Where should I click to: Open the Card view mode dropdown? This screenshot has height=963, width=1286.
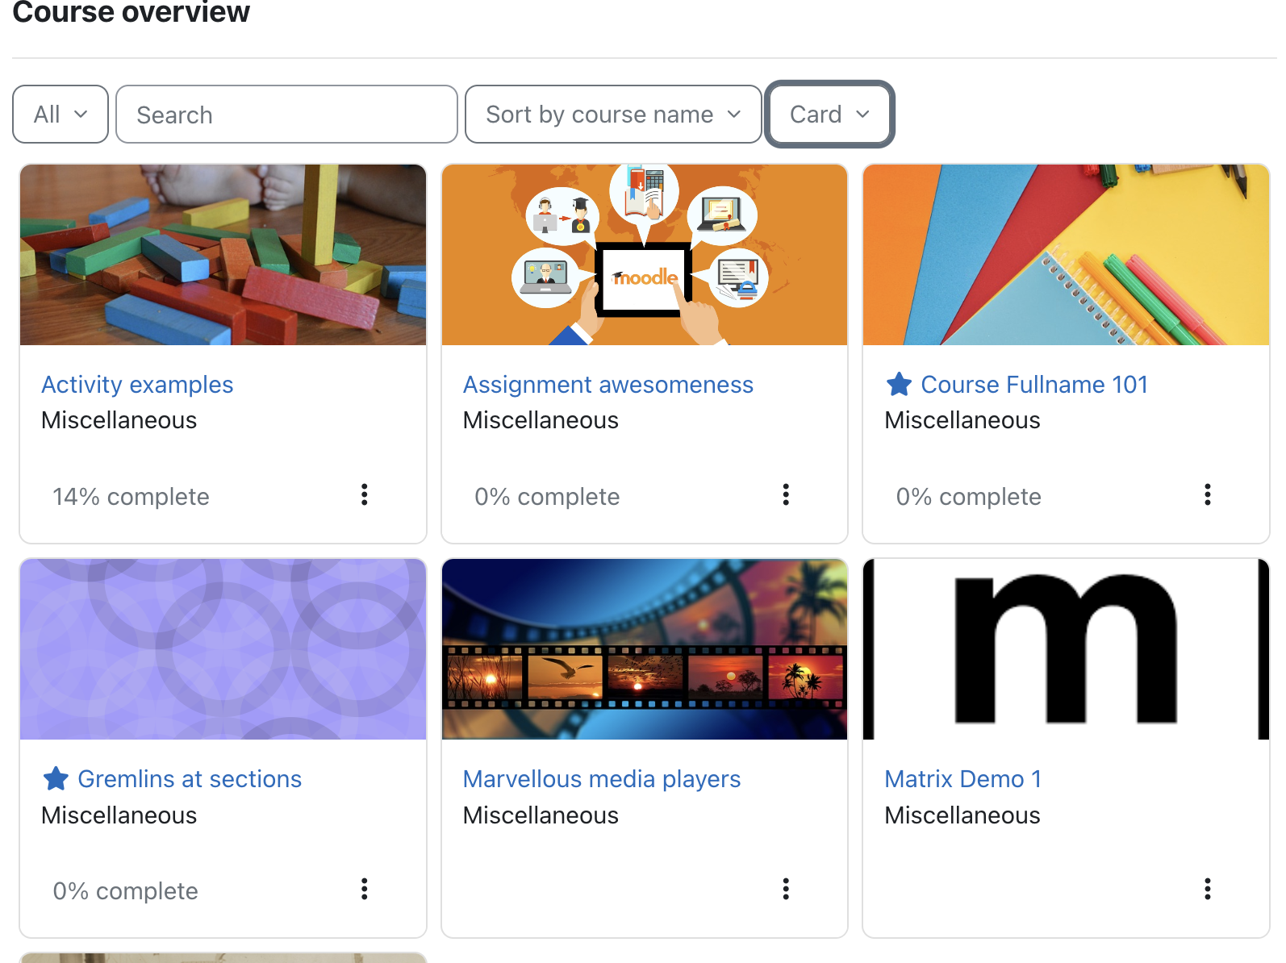click(829, 115)
